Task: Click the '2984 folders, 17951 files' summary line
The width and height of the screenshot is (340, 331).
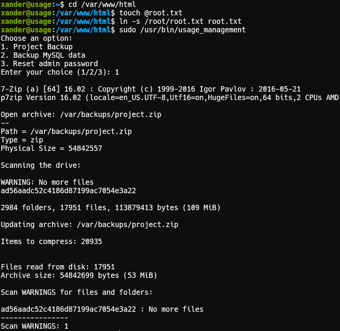Action: (111, 208)
